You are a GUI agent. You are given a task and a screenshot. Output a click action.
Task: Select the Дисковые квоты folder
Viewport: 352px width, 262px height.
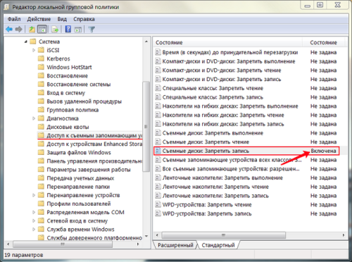pyautogui.click(x=68, y=127)
